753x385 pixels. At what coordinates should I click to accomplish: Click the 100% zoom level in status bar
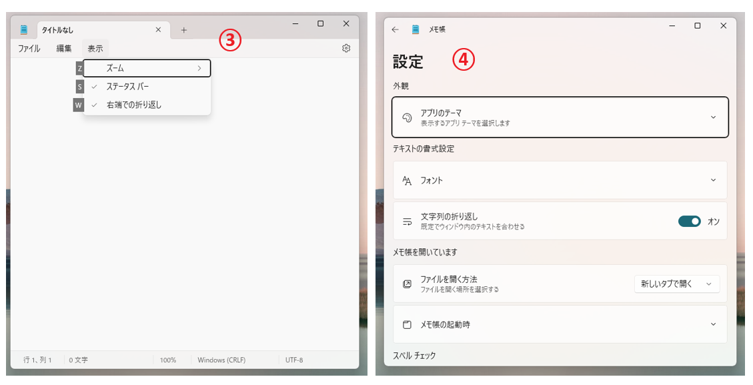pos(168,360)
